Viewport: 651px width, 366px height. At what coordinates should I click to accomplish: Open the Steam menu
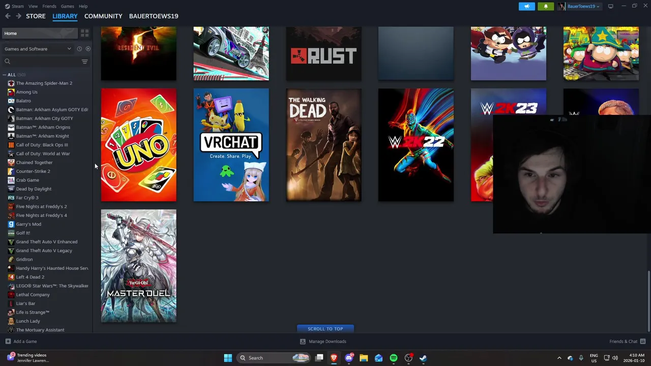pos(14,6)
